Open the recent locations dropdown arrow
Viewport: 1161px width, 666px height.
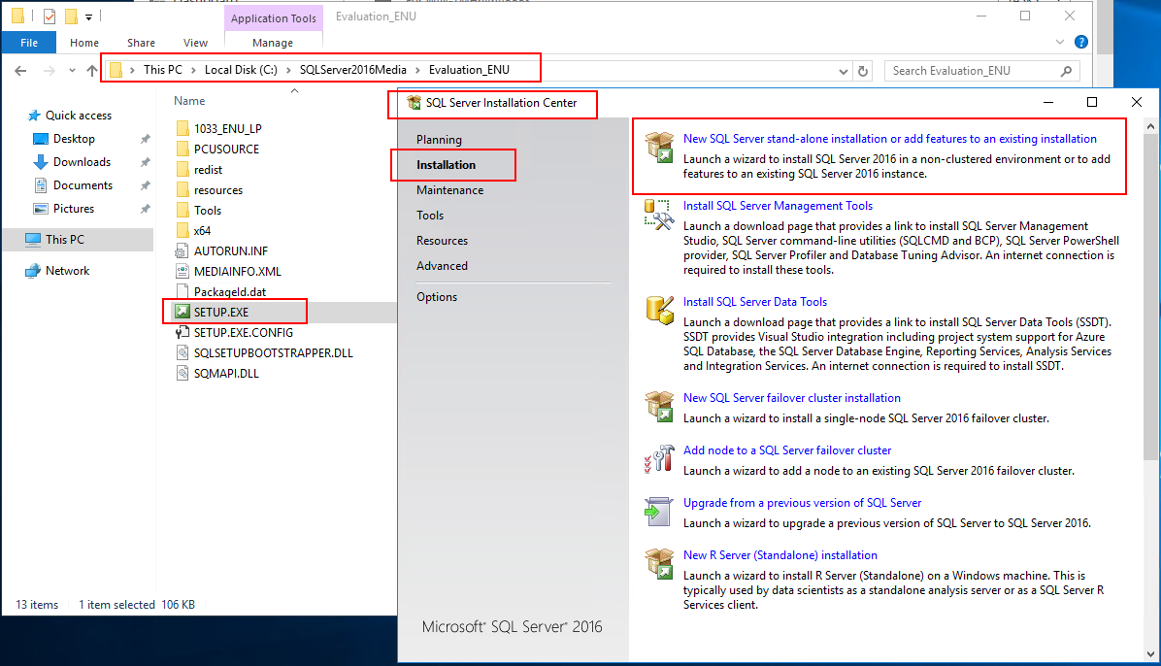72,70
